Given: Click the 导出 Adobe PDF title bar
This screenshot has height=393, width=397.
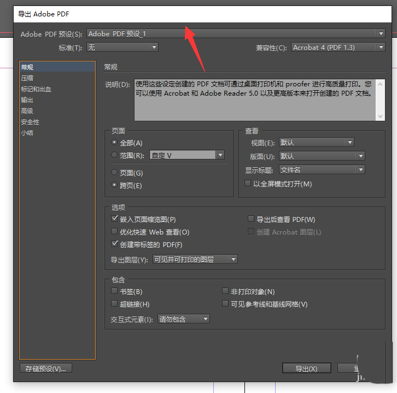Looking at the screenshot, I should [x=202, y=14].
